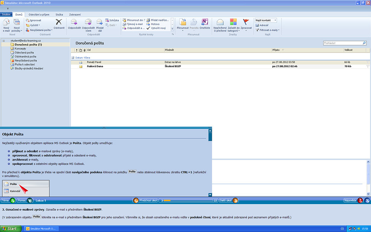Choose the Přidat nadříze... quick step

[158, 20]
